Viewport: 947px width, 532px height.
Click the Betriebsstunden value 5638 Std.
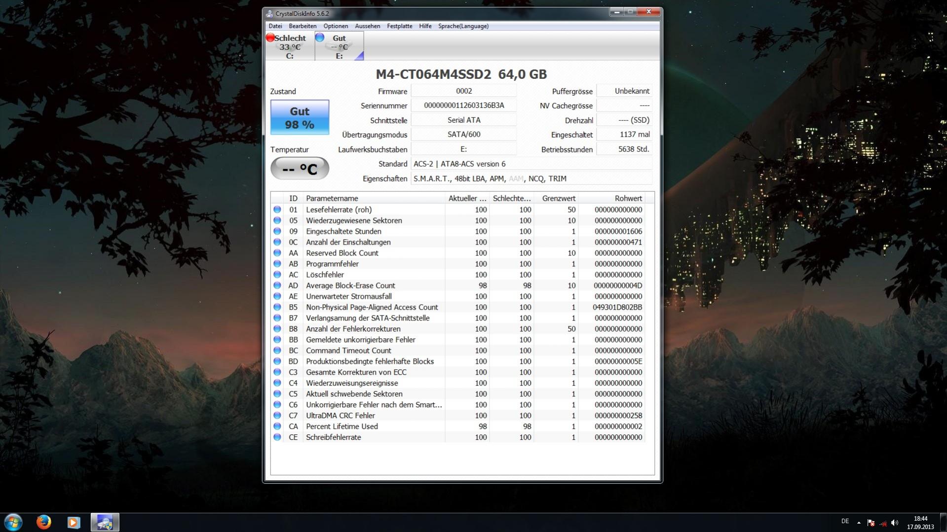pos(624,149)
